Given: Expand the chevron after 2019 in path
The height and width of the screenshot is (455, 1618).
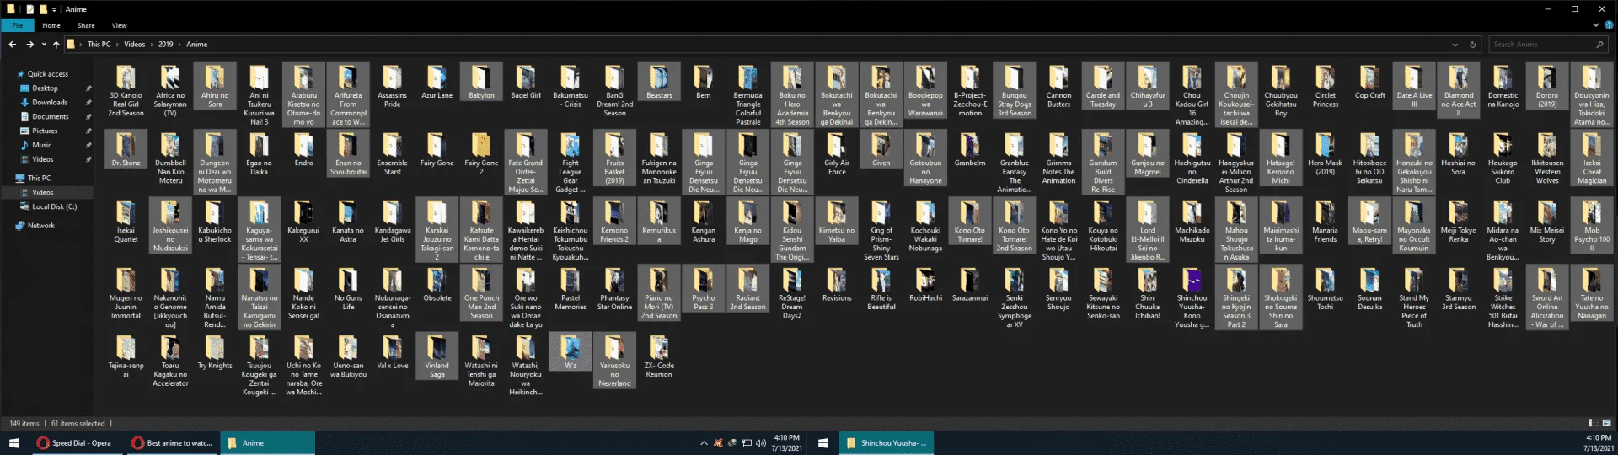Looking at the screenshot, I should pos(179,45).
